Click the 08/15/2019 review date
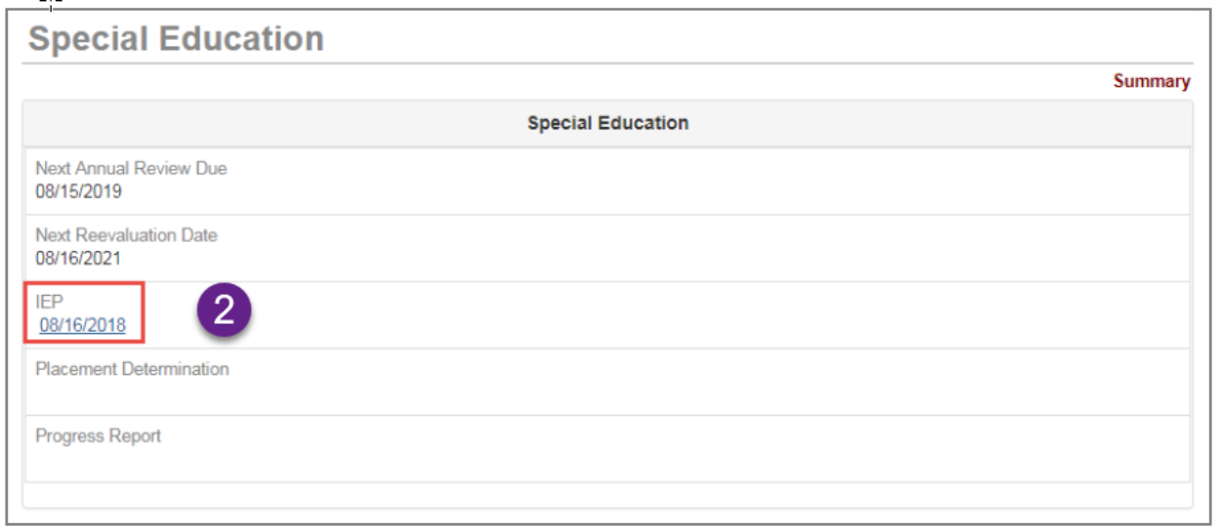 coord(78,191)
